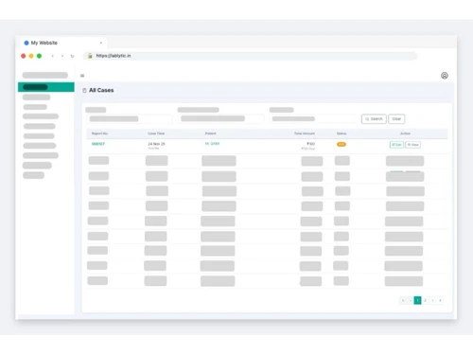Click View button for report 000127
This screenshot has height=355, width=473.
click(x=412, y=145)
